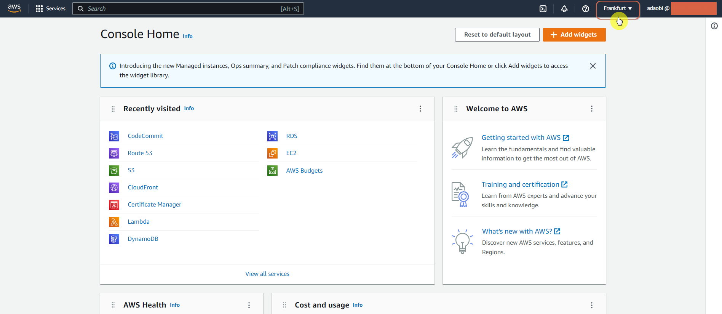Open the Lambda service icon
This screenshot has width=722, height=314.
tap(114, 222)
